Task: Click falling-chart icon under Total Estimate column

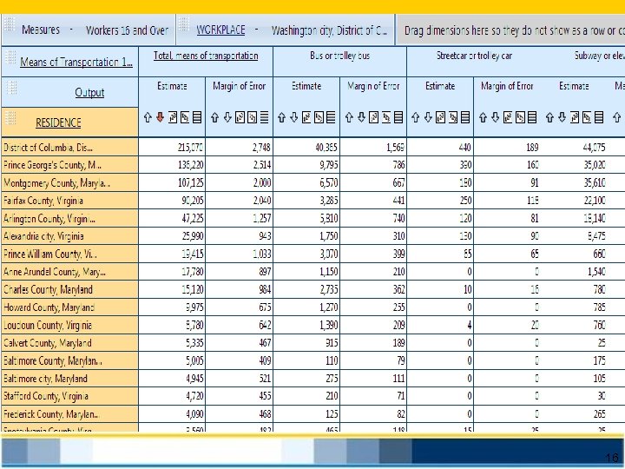Action: tap(185, 117)
